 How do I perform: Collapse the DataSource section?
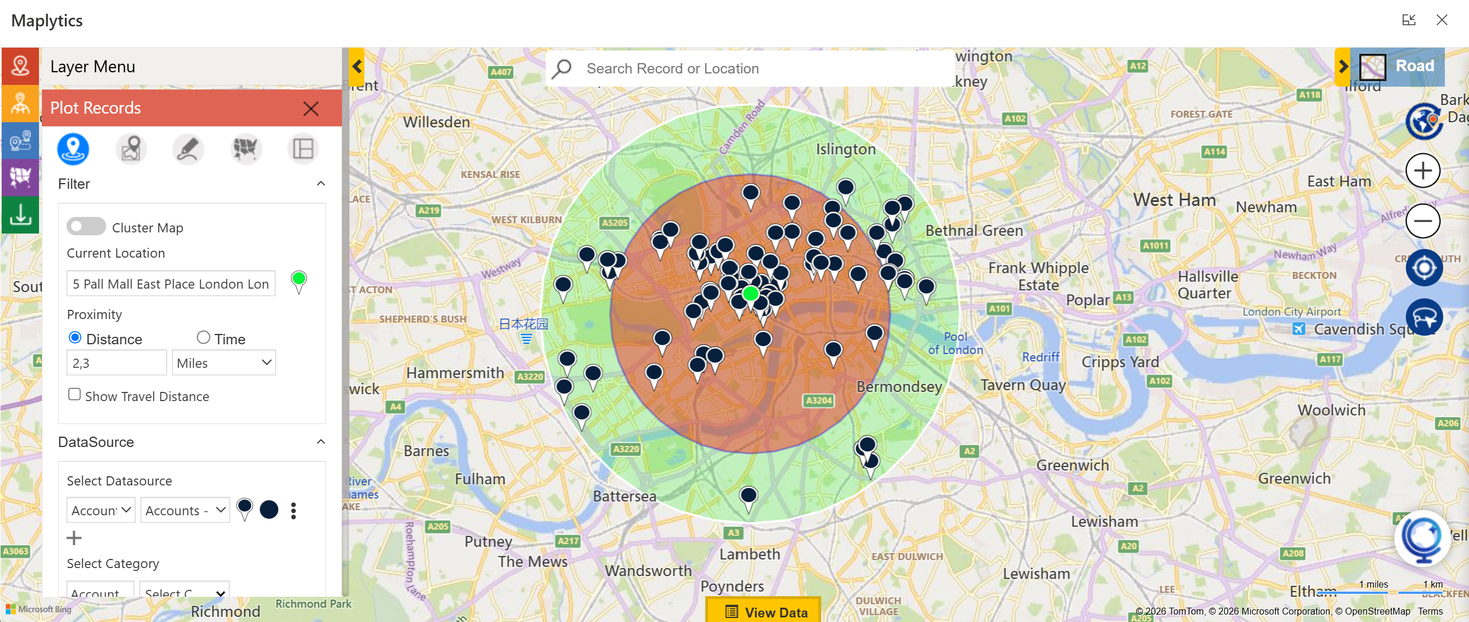321,442
